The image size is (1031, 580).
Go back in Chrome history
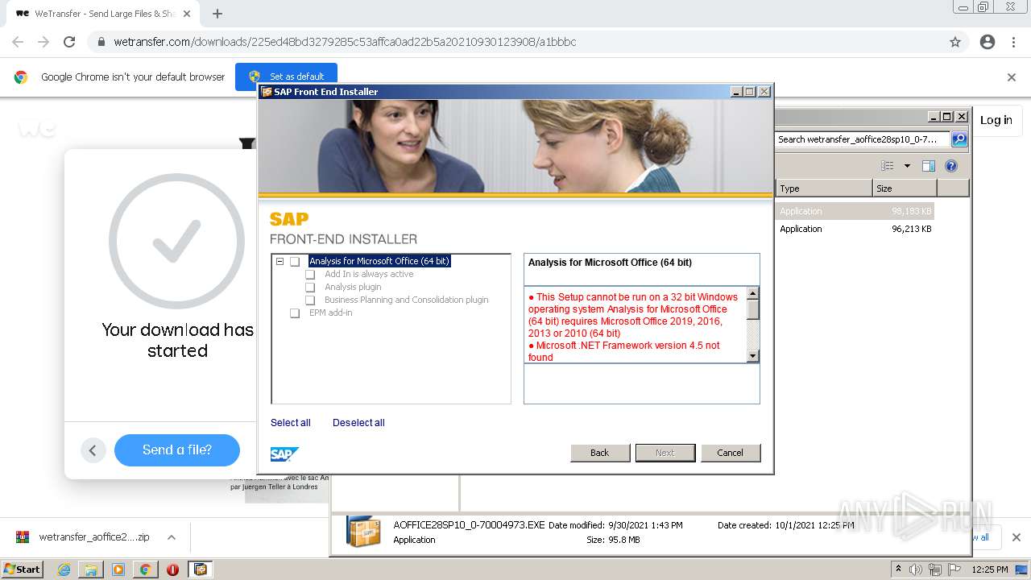click(x=18, y=42)
